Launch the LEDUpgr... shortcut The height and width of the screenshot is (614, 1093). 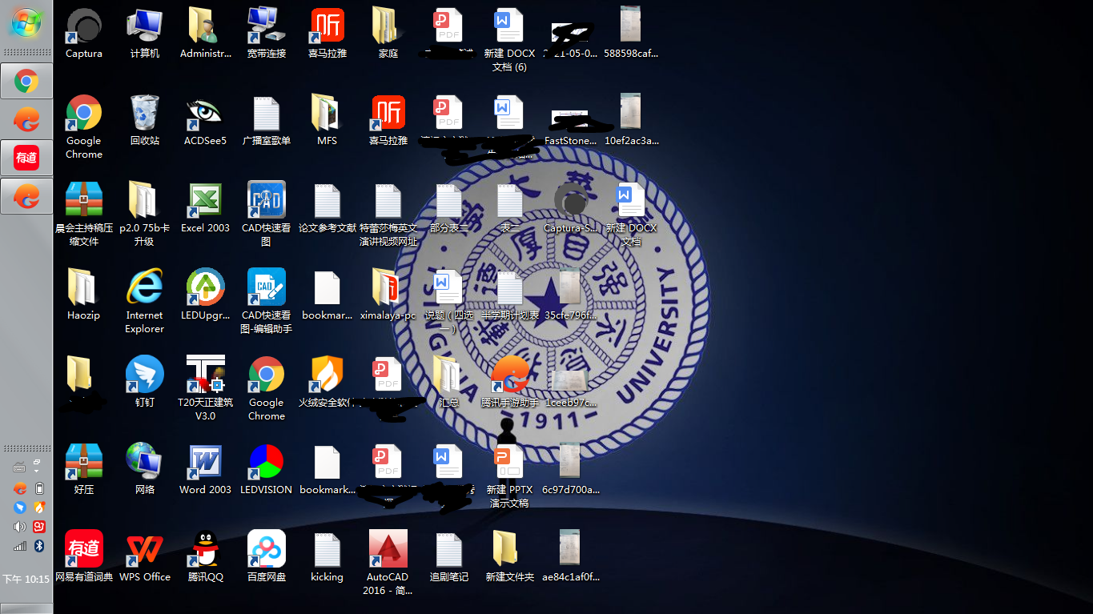206,295
